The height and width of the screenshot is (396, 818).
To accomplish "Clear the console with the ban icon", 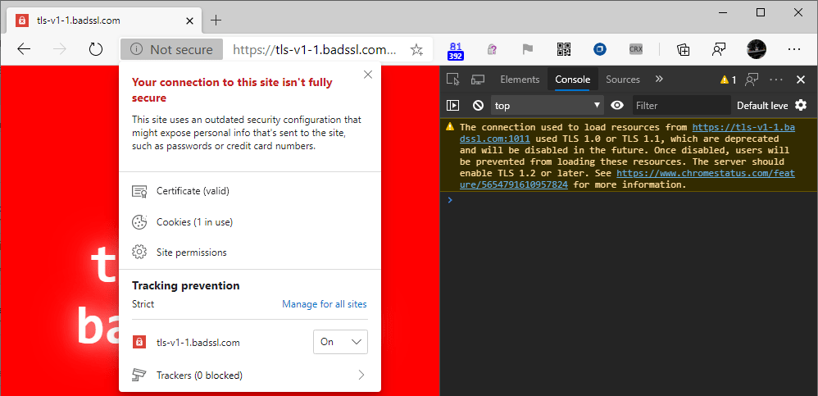I will tap(479, 106).
